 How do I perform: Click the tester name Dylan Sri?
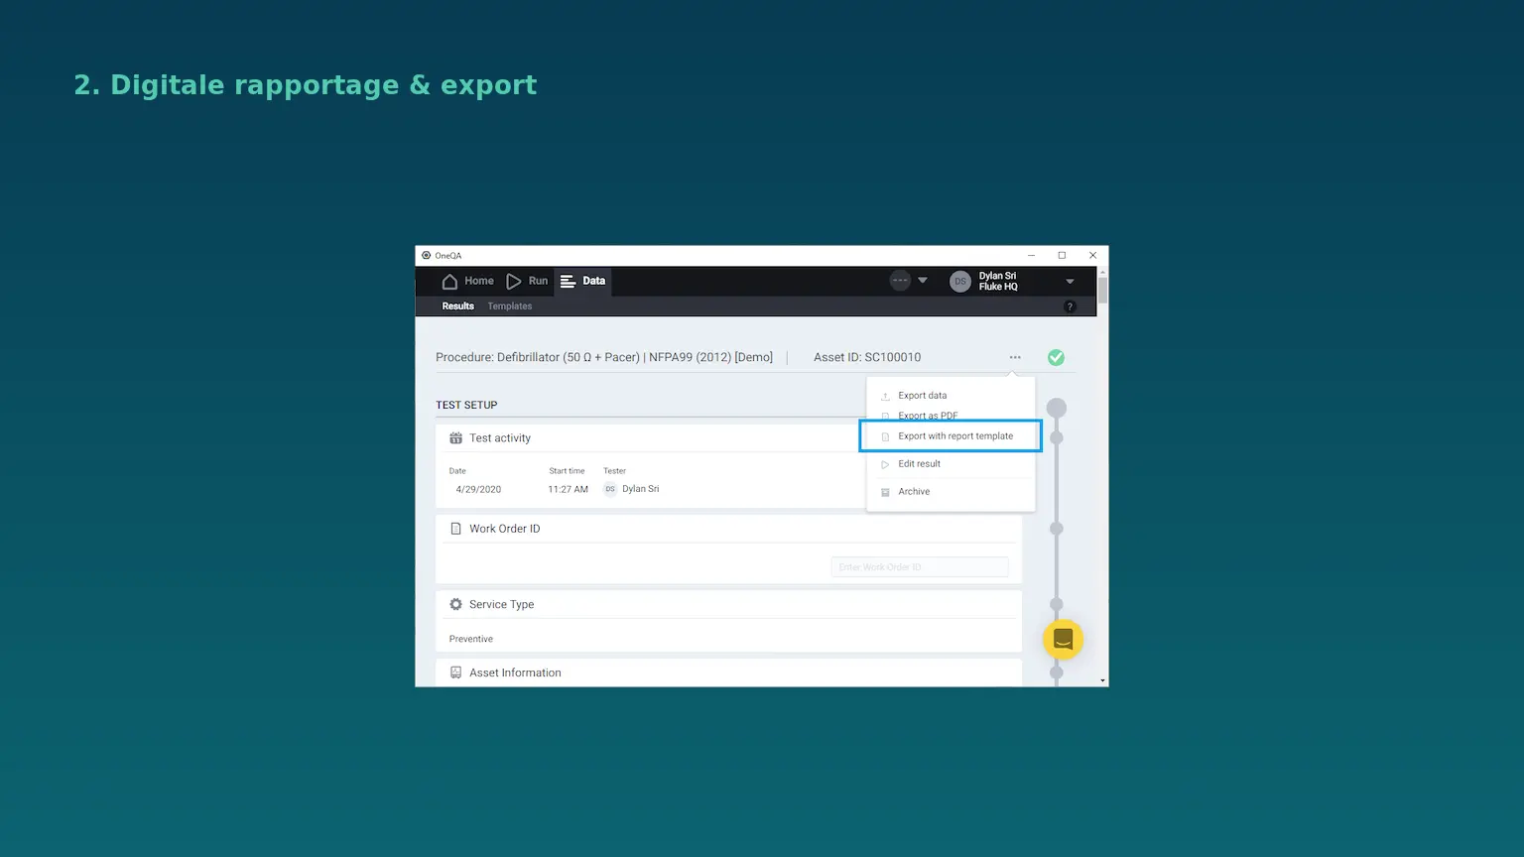tap(640, 489)
